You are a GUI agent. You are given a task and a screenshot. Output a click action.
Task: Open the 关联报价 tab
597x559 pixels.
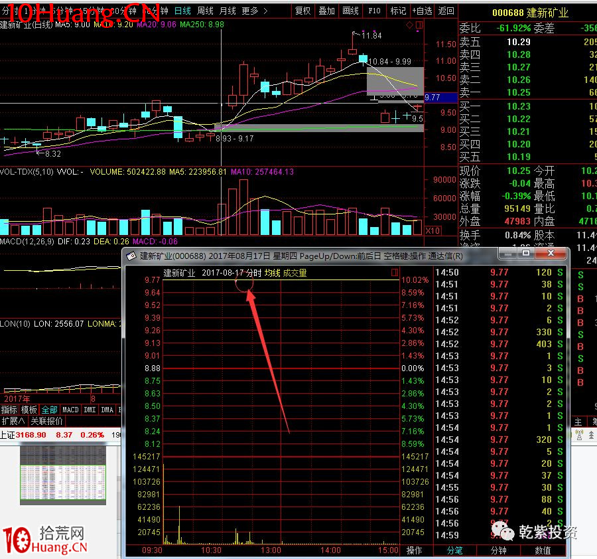click(x=46, y=421)
